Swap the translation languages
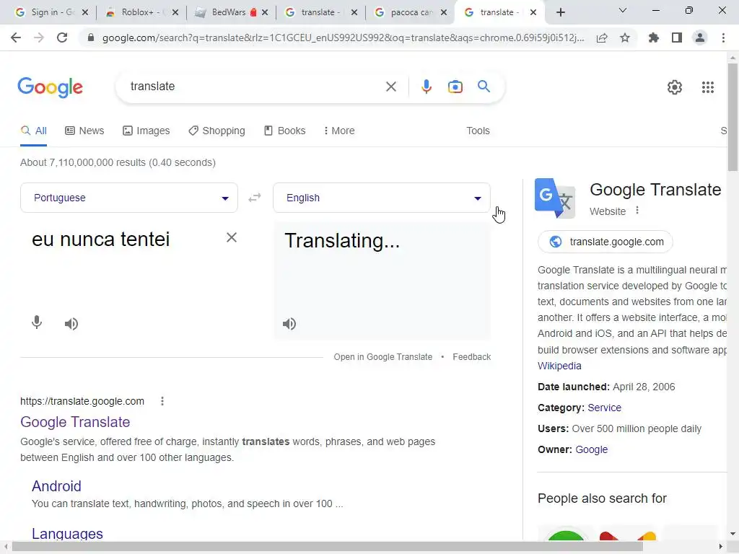This screenshot has width=739, height=554. tap(255, 198)
